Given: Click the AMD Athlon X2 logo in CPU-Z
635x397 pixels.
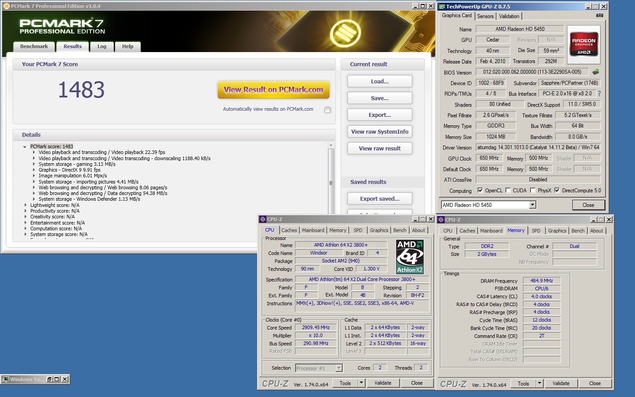Looking at the screenshot, I should pos(410,257).
